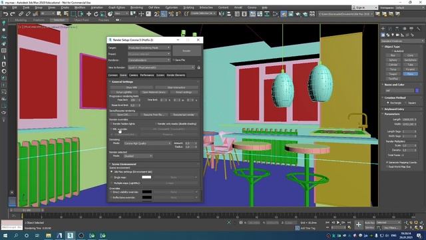
Task: Click the Pass limit input field
Action: 134,100
